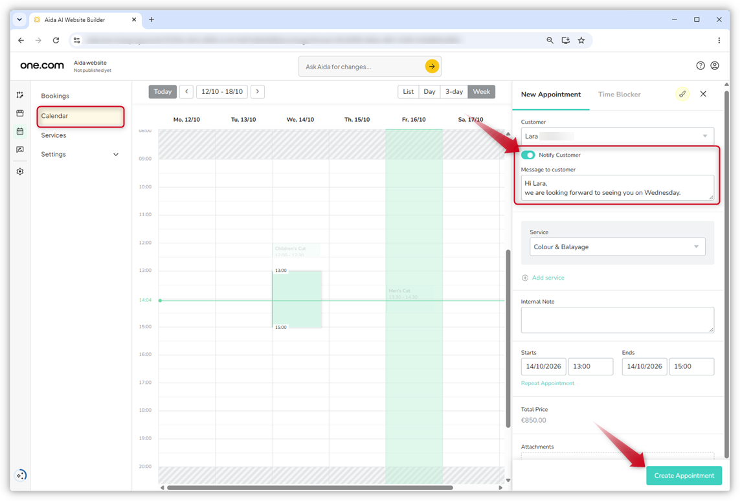740x501 pixels.
Task: Click the Children's Cut appointment on Wednesday
Action: [297, 251]
